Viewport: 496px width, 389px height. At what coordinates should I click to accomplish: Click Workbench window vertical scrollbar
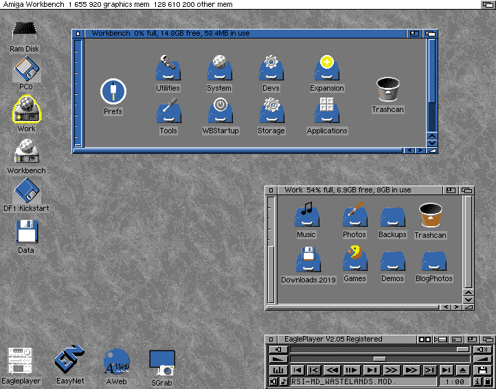[x=432, y=85]
